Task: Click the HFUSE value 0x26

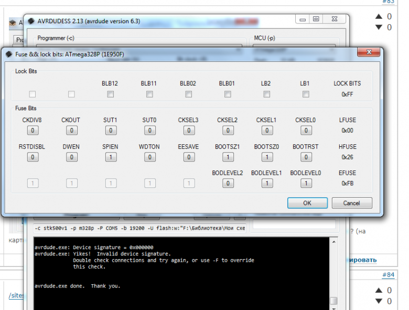Action: pyautogui.click(x=347, y=157)
